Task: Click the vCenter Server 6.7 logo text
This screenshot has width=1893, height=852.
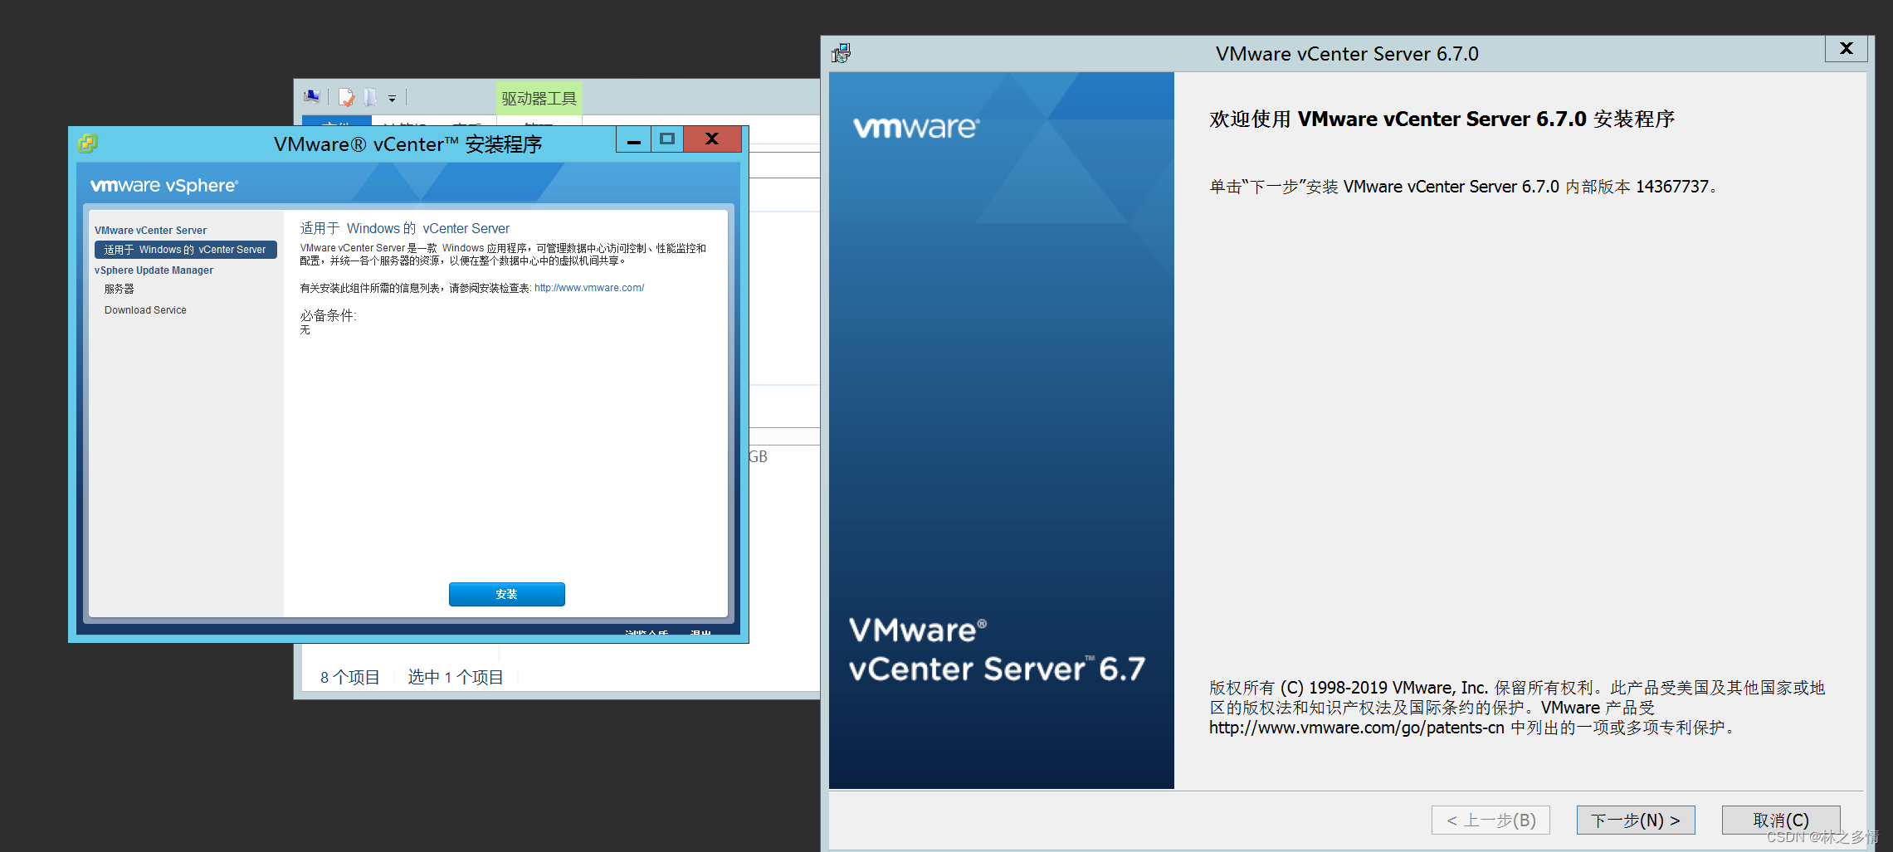Action: (x=996, y=651)
